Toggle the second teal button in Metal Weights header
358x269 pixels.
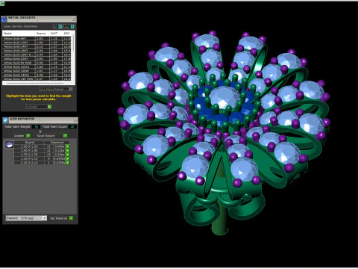pyautogui.click(x=72, y=27)
